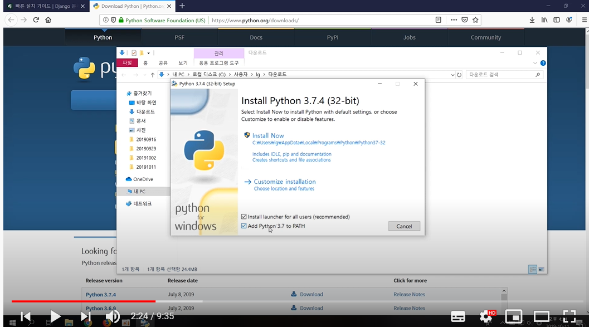Select OneDrive in Explorer sidebar
589x327 pixels.
(x=143, y=179)
